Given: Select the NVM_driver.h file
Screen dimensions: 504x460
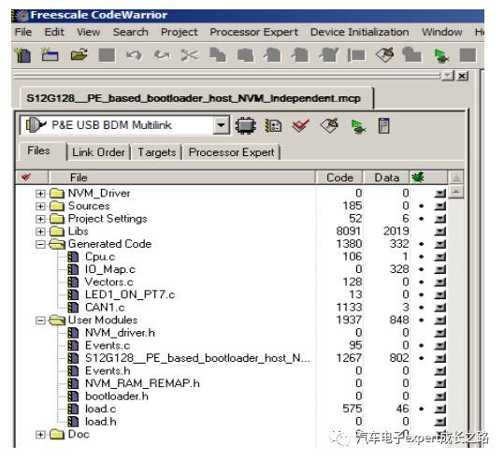Looking at the screenshot, I should 120,333.
